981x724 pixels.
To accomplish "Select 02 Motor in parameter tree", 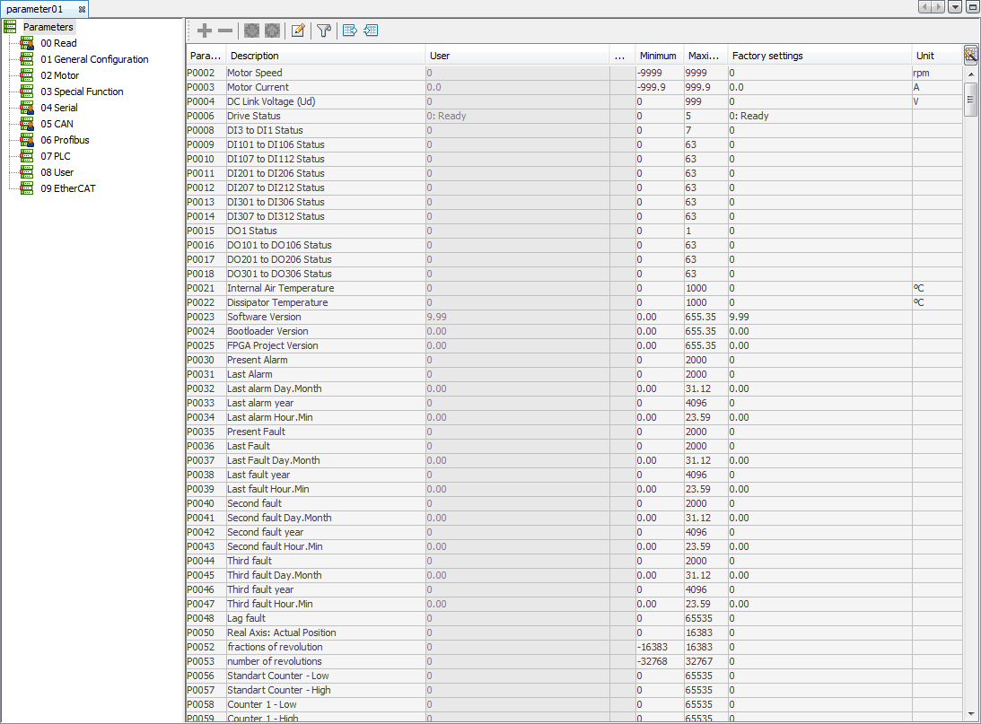I will click(59, 75).
